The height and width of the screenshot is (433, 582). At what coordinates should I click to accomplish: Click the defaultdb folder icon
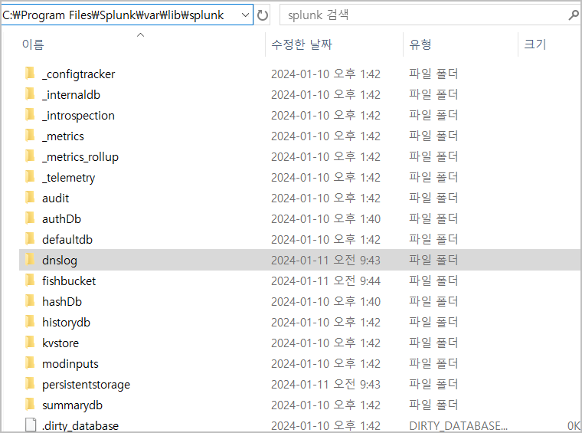(x=30, y=239)
